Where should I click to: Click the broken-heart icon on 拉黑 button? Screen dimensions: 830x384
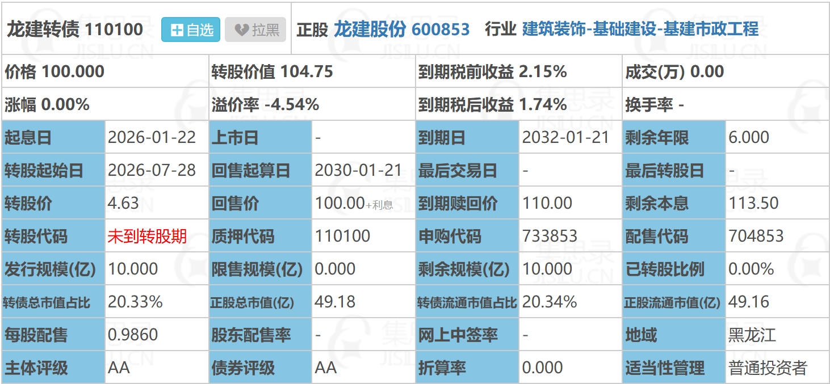click(241, 28)
